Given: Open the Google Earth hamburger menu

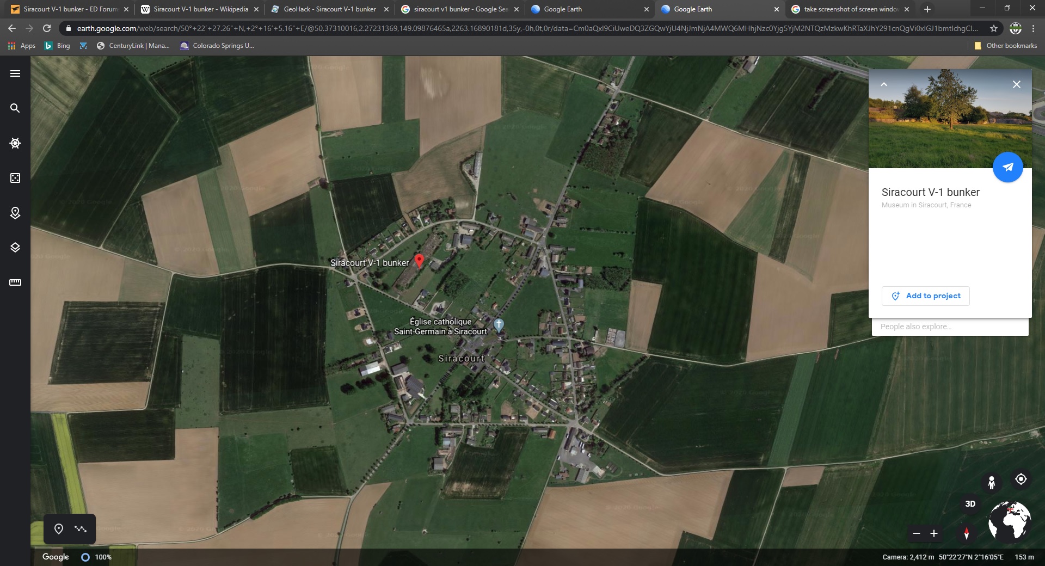Looking at the screenshot, I should (x=15, y=73).
